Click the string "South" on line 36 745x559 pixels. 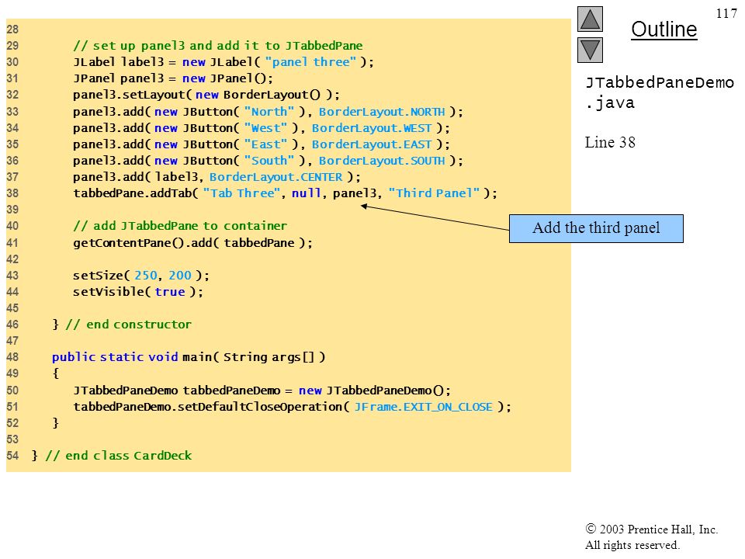269,161
